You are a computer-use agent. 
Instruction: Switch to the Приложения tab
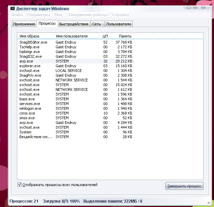pyautogui.click(x=24, y=24)
